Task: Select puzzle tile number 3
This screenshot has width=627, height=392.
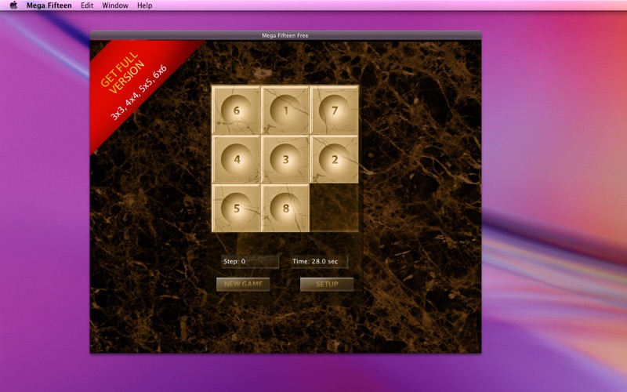Action: (285, 159)
